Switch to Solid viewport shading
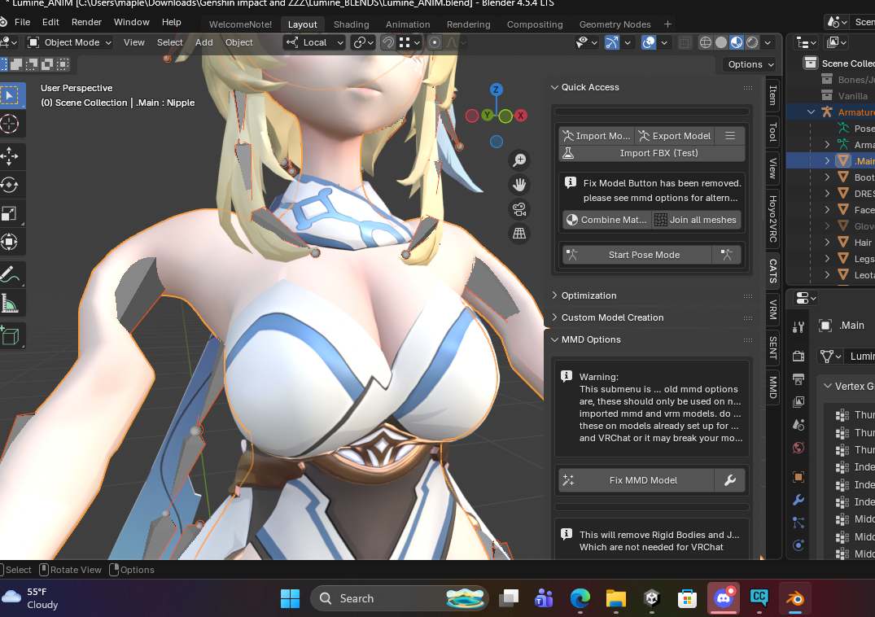The width and height of the screenshot is (875, 617). pos(721,42)
